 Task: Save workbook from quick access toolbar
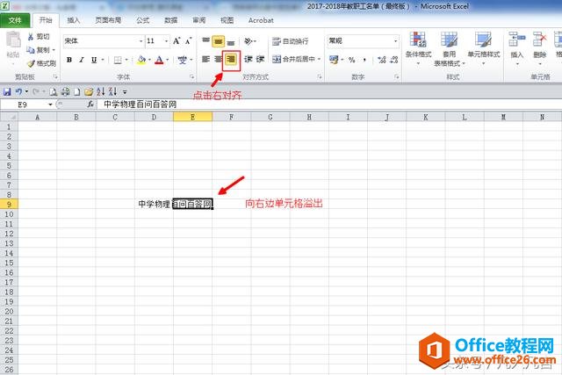coord(7,92)
